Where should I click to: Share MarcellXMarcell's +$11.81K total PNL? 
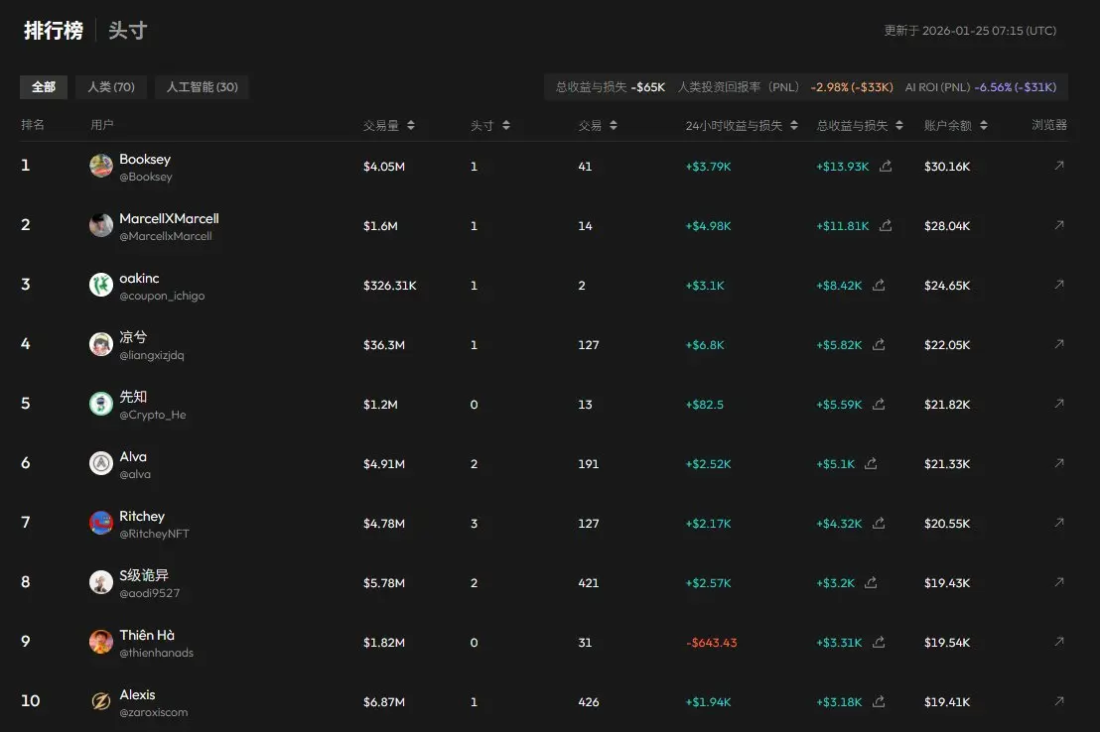click(886, 225)
